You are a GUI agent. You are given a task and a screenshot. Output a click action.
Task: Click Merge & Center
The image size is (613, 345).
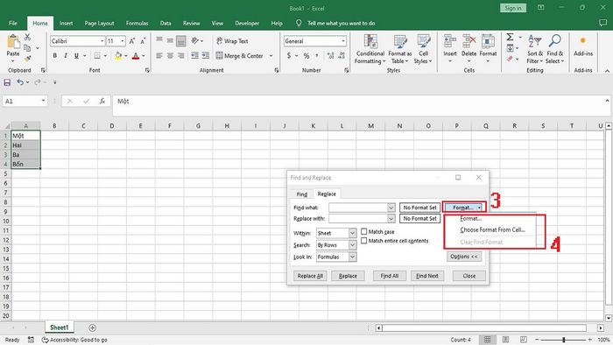[x=240, y=56]
